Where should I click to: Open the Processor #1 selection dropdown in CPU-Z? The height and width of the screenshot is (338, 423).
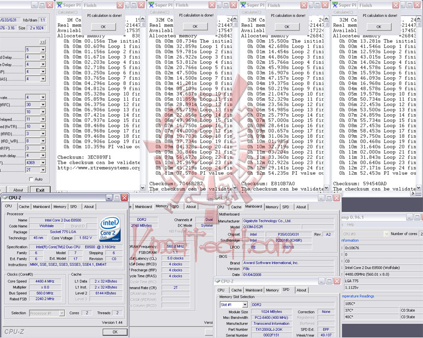coord(62,313)
